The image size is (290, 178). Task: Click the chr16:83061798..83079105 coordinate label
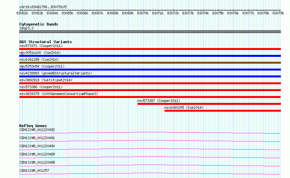click(43, 7)
